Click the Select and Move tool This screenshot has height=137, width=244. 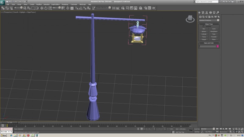pos(42,8)
